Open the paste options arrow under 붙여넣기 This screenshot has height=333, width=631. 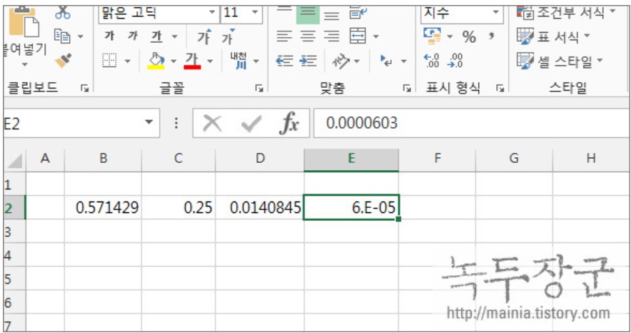pyautogui.click(x=25, y=64)
